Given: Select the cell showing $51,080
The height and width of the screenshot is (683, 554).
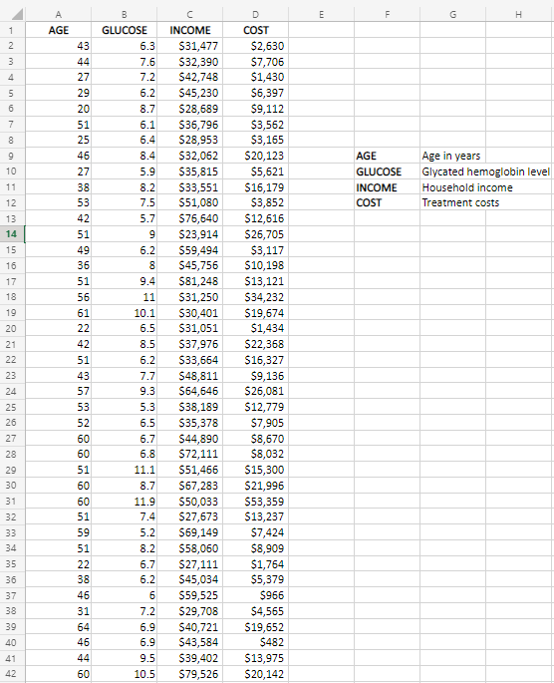Looking at the screenshot, I should point(189,202).
